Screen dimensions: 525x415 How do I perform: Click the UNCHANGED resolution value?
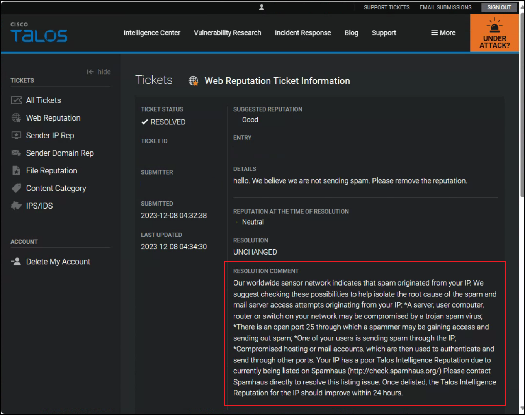click(255, 252)
